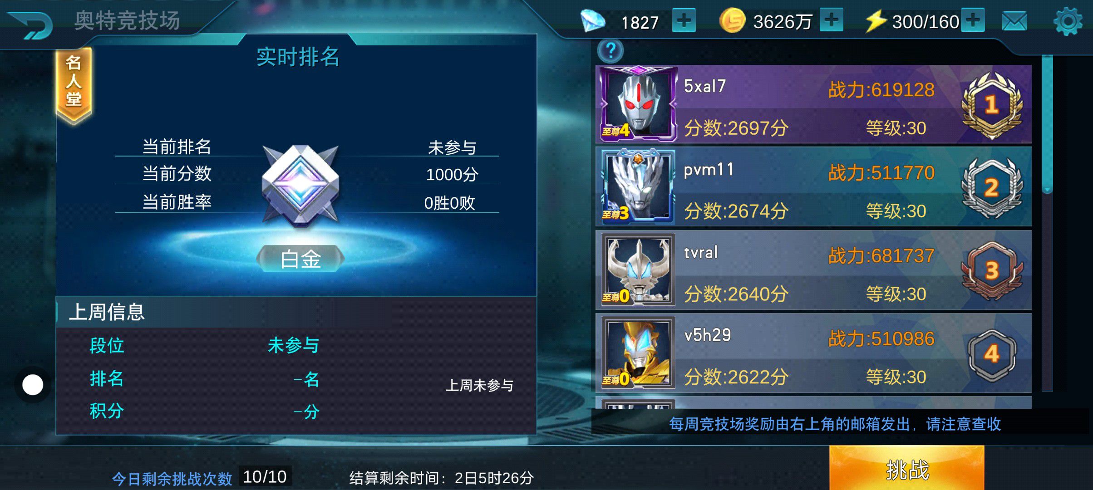
Task: Tap the 白金 rank label button
Action: [x=300, y=259]
